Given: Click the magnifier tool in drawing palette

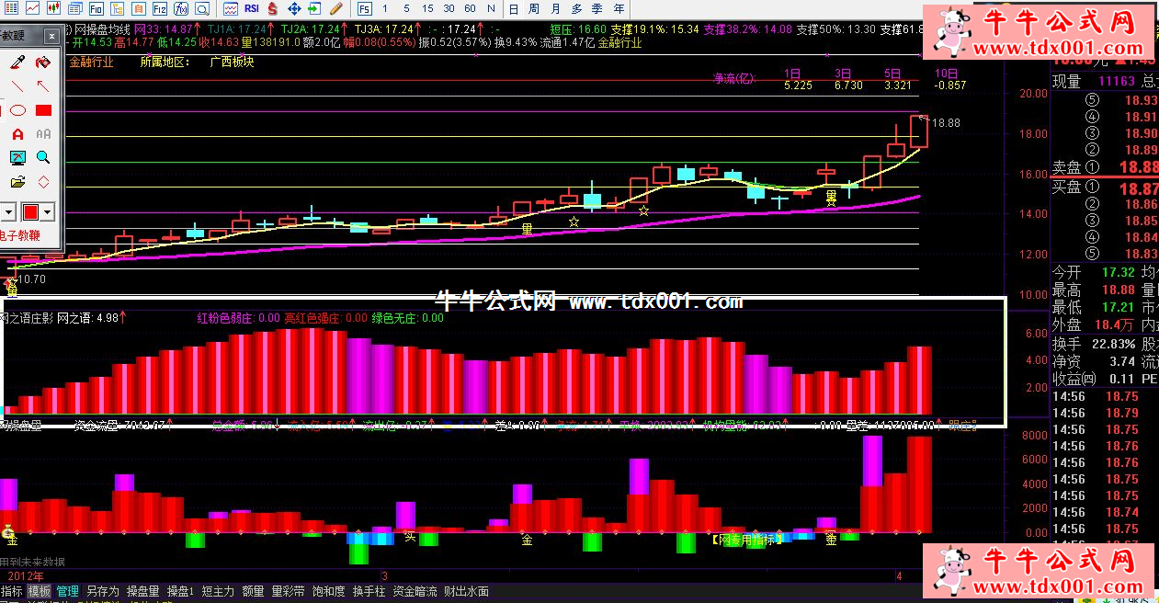Looking at the screenshot, I should (x=42, y=158).
